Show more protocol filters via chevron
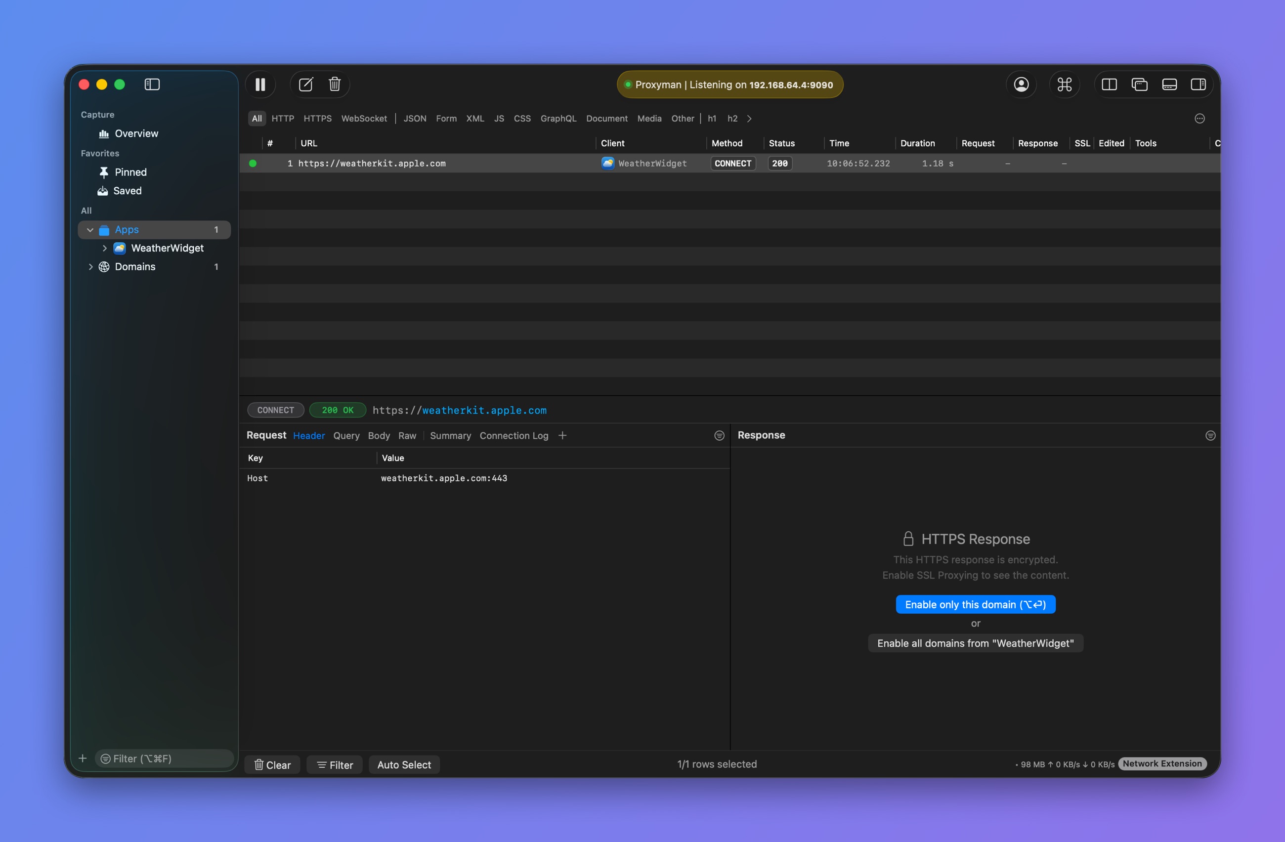The height and width of the screenshot is (842, 1285). point(749,118)
